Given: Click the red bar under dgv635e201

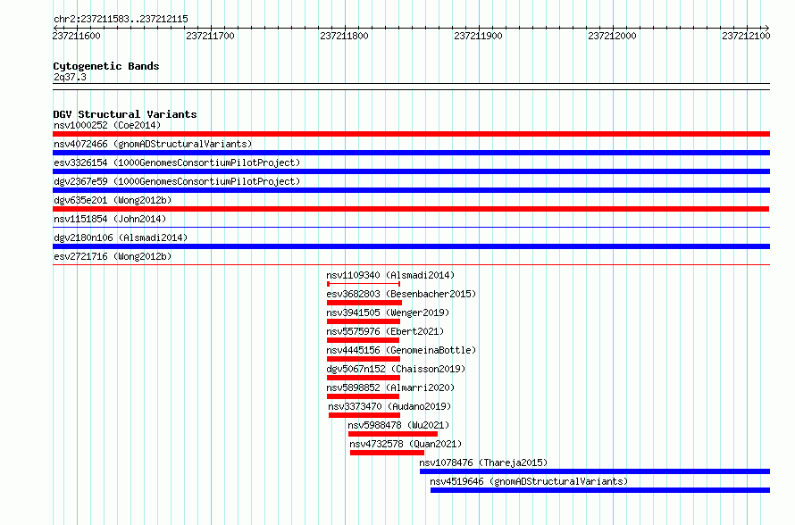Looking at the screenshot, I should tap(411, 209).
